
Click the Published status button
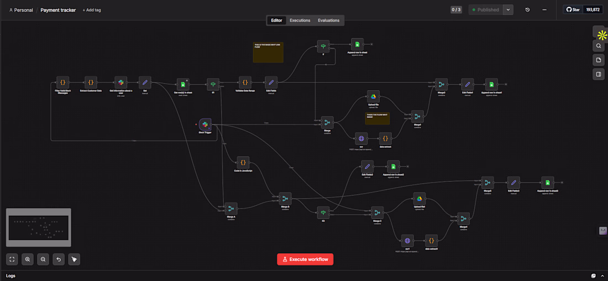point(486,10)
